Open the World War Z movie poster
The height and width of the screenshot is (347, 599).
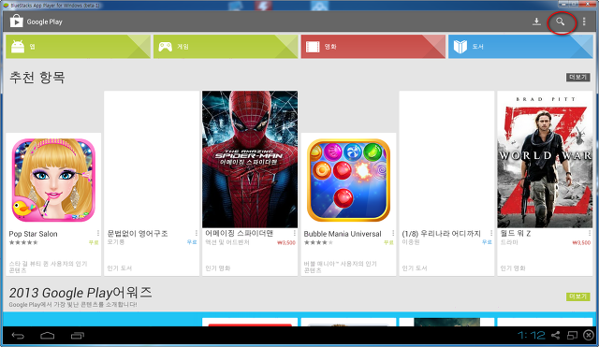click(545, 159)
